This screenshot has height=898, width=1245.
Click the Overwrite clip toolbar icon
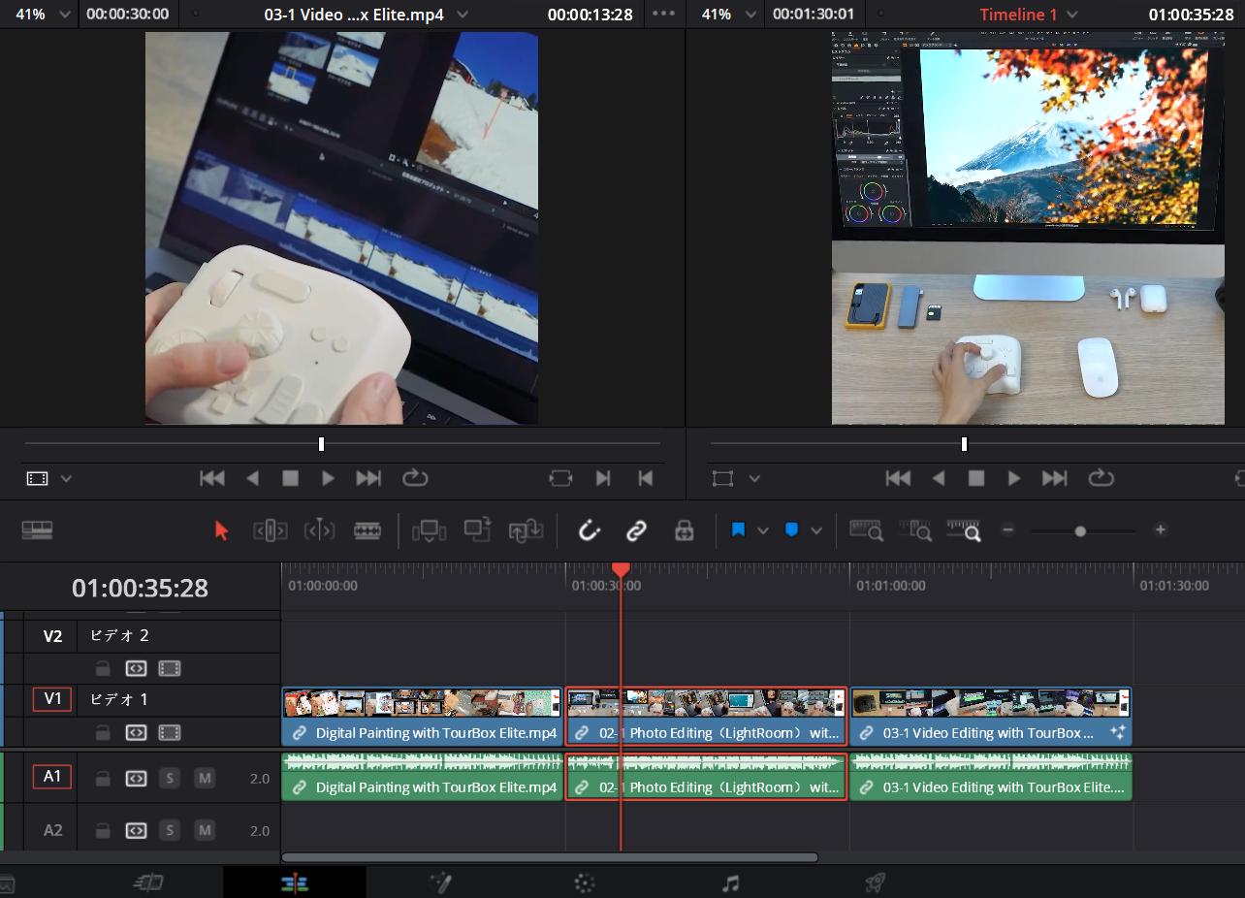[477, 530]
